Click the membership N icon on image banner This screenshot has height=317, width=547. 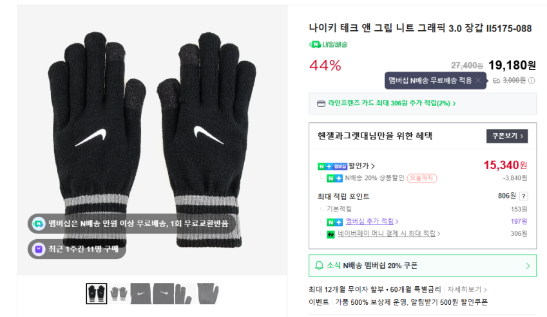click(38, 224)
